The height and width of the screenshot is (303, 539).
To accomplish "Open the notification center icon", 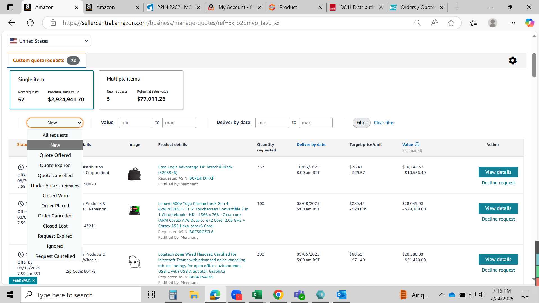I will point(525,295).
